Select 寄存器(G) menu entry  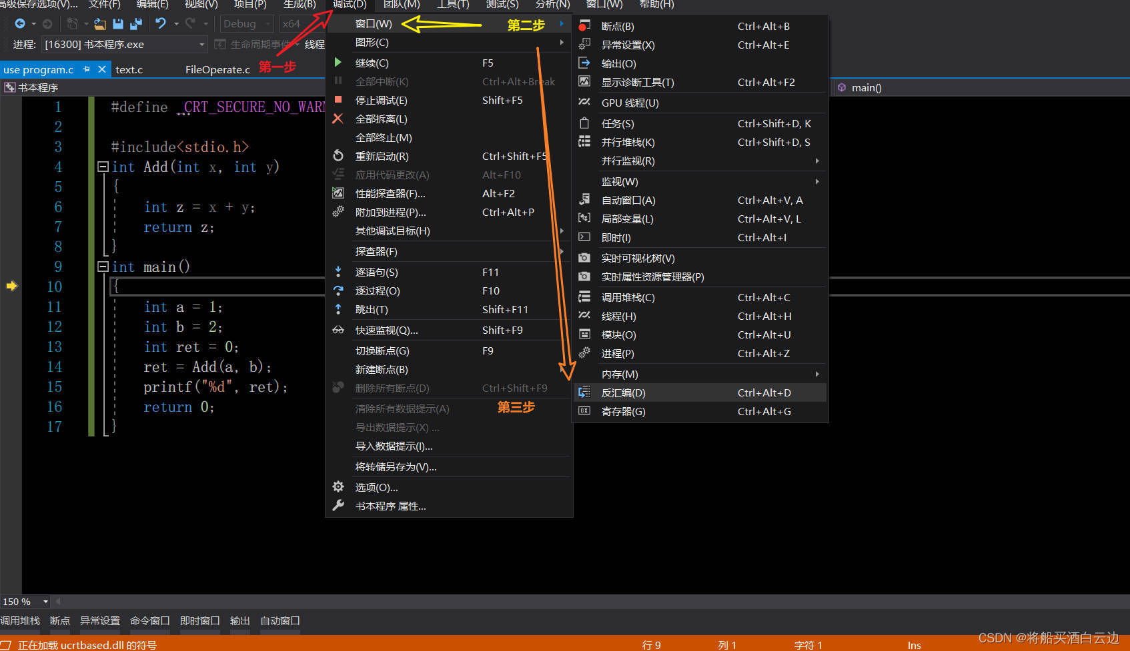click(x=700, y=411)
